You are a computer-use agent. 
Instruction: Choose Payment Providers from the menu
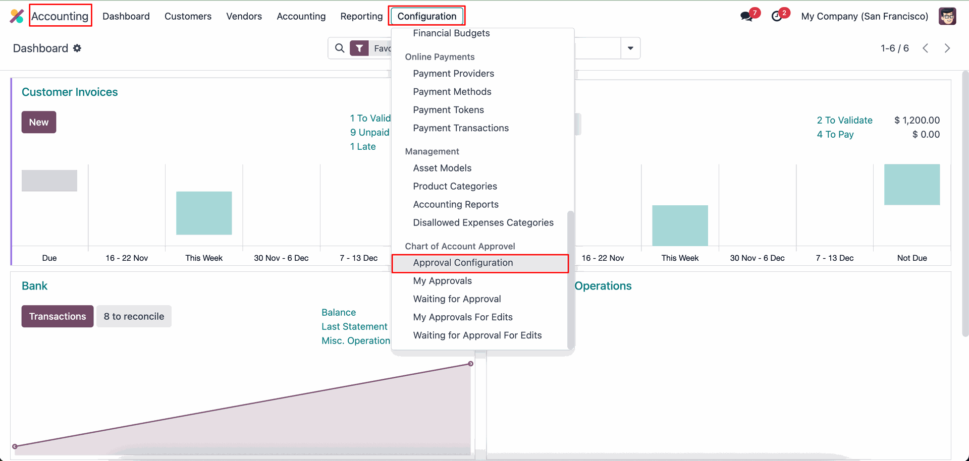point(453,74)
